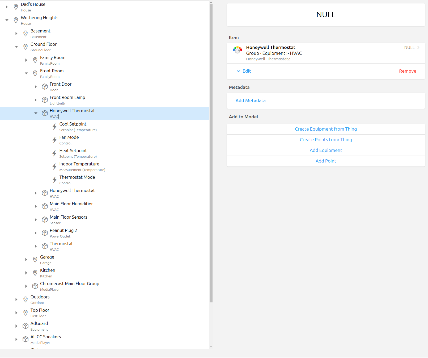This screenshot has height=358, width=428.
Task: Click the model tree vertical scrollbar
Action: point(211,160)
